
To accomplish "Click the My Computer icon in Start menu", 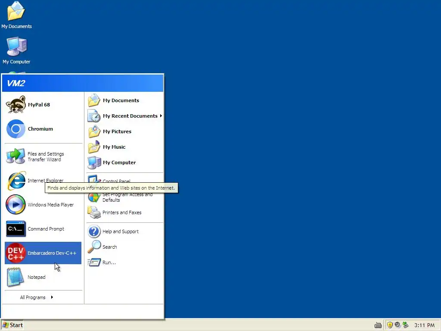I will [94, 162].
